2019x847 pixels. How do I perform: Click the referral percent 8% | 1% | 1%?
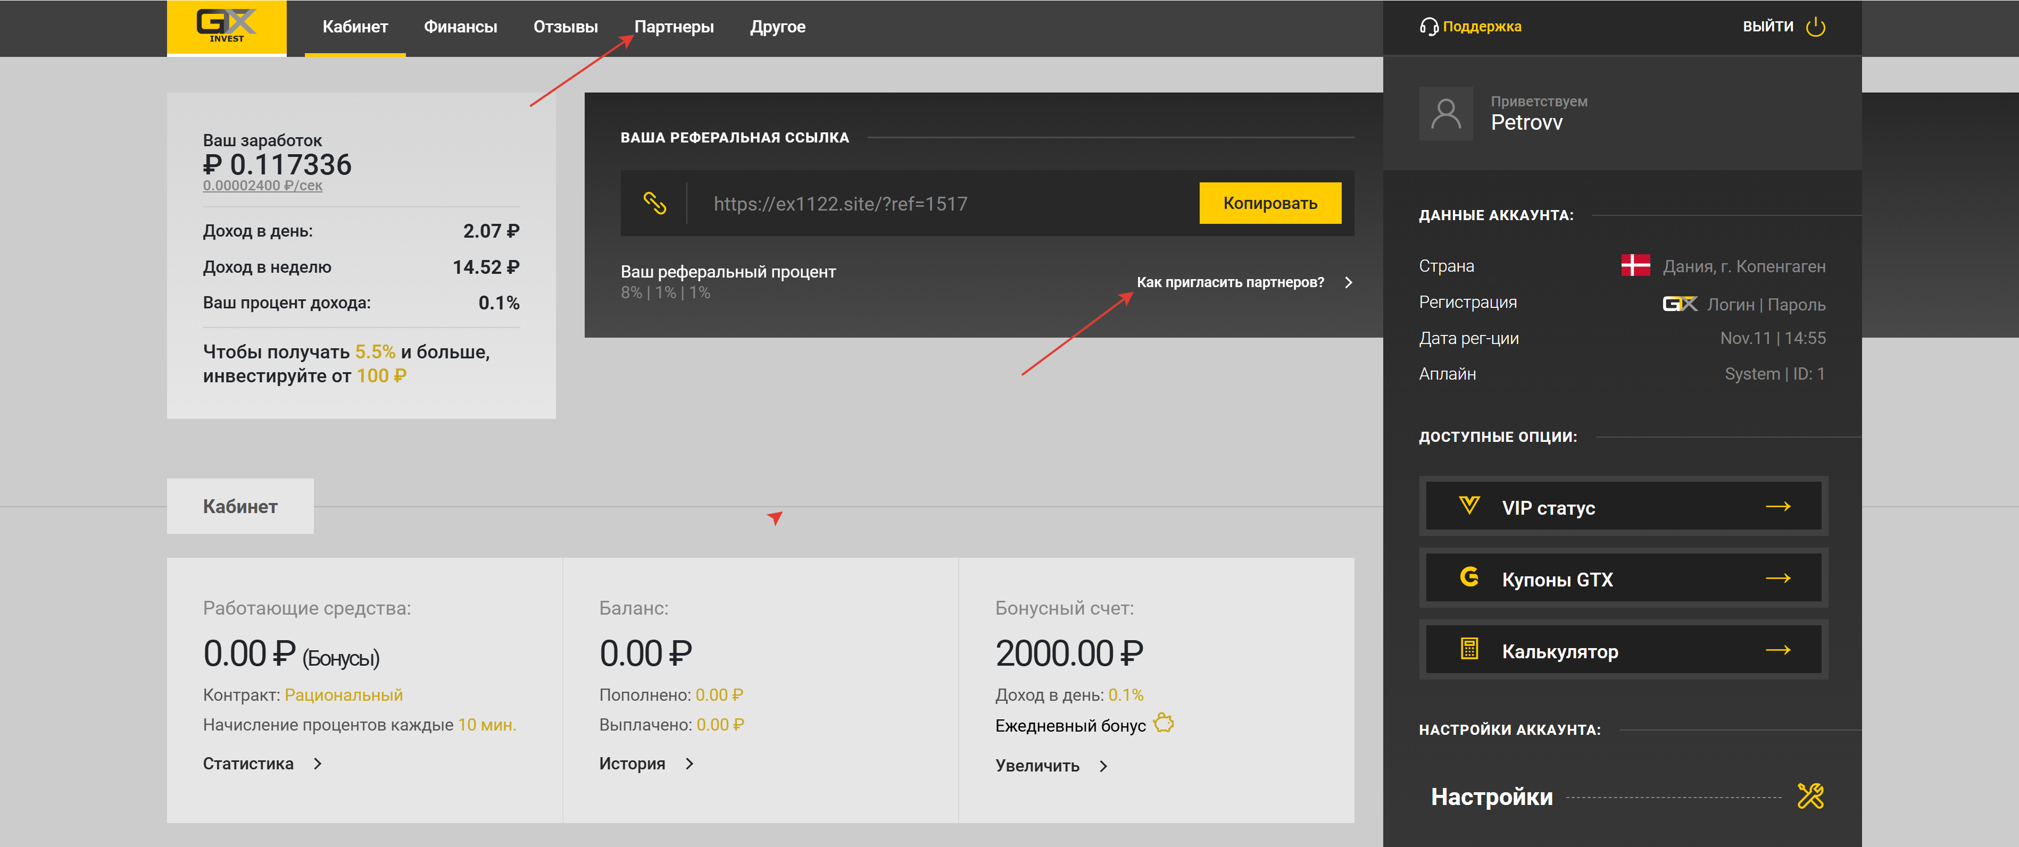[x=666, y=293]
